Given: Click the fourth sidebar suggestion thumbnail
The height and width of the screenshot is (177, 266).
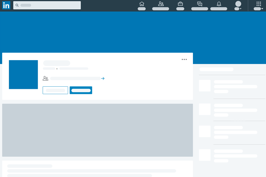Looking at the screenshot, I should [x=205, y=155].
